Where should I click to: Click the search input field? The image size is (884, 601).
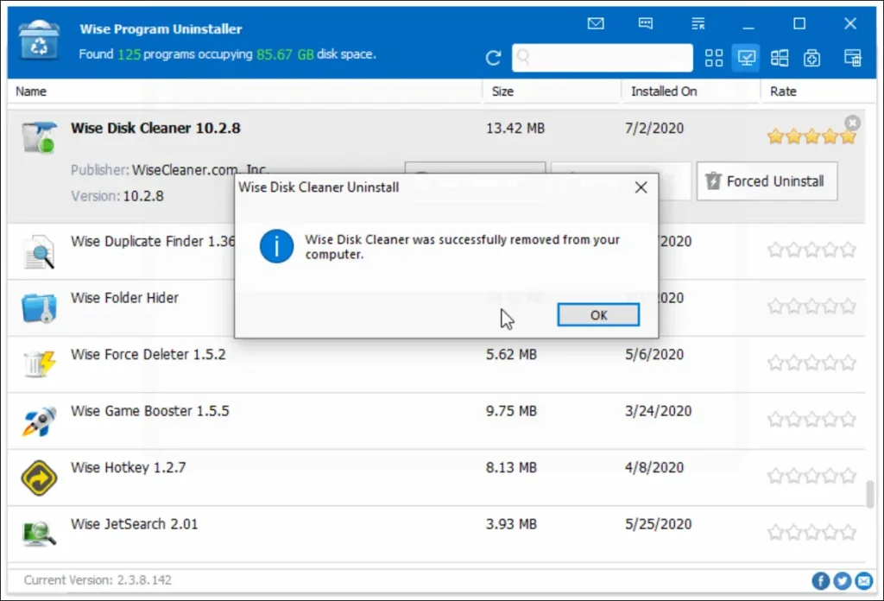[602, 58]
